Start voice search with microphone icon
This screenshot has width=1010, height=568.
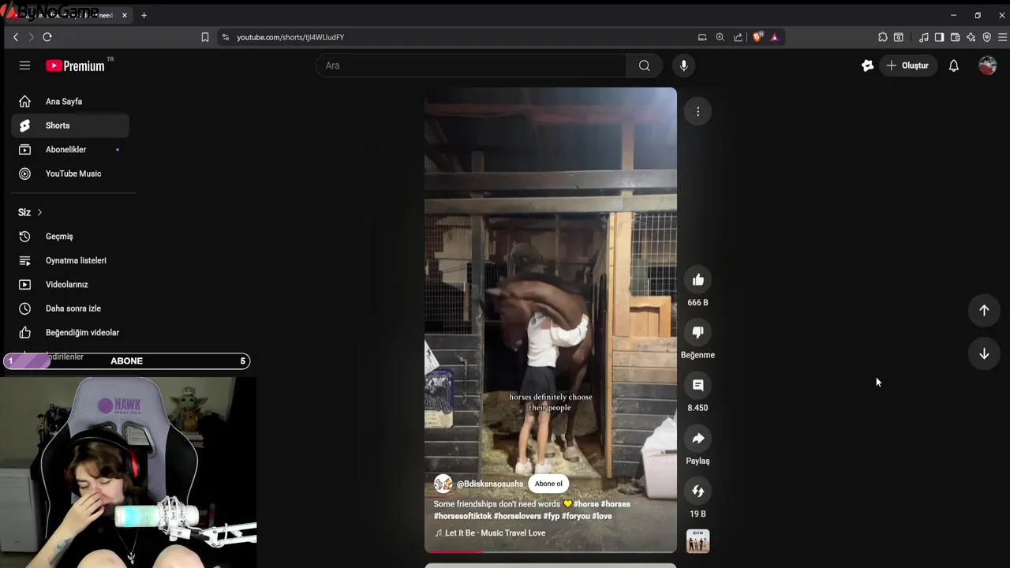pyautogui.click(x=684, y=65)
